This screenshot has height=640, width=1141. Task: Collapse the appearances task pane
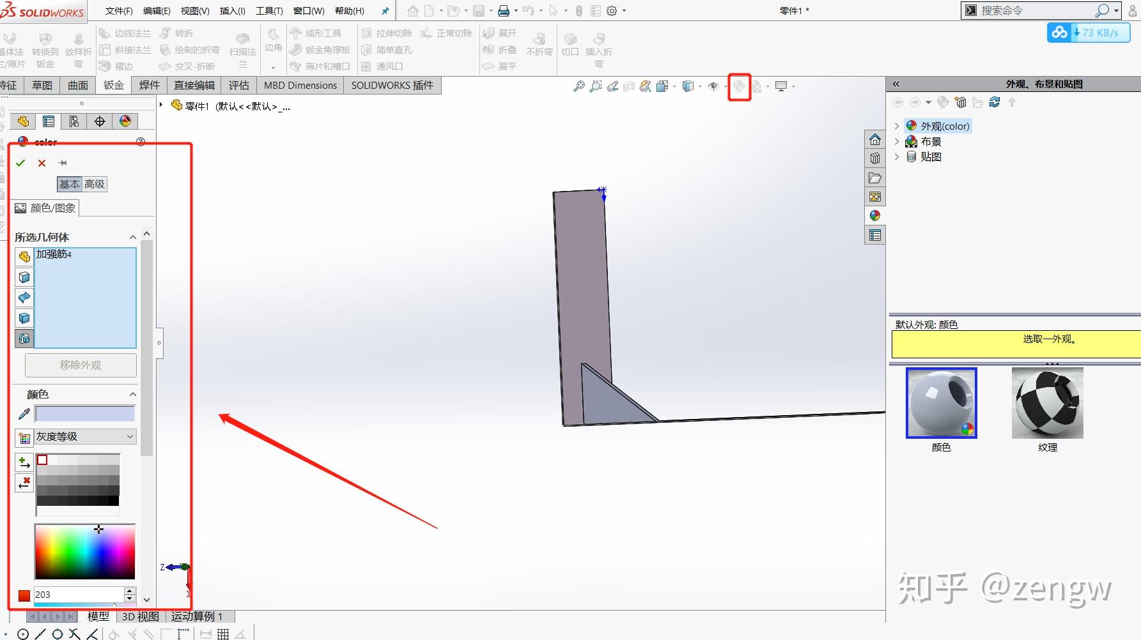896,84
